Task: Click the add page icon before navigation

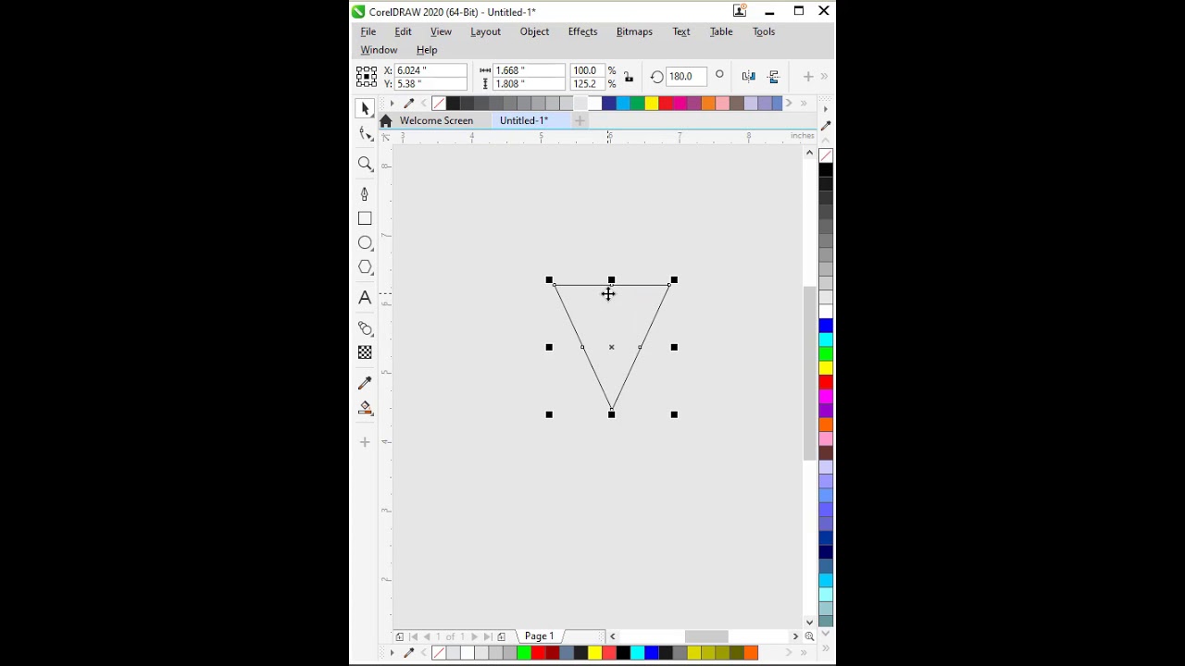Action: pos(399,636)
